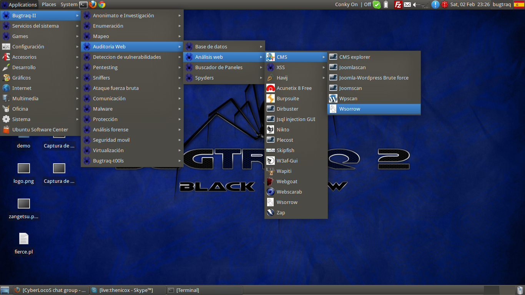Expand the XSS submenu
The image size is (525, 295).
[296, 67]
